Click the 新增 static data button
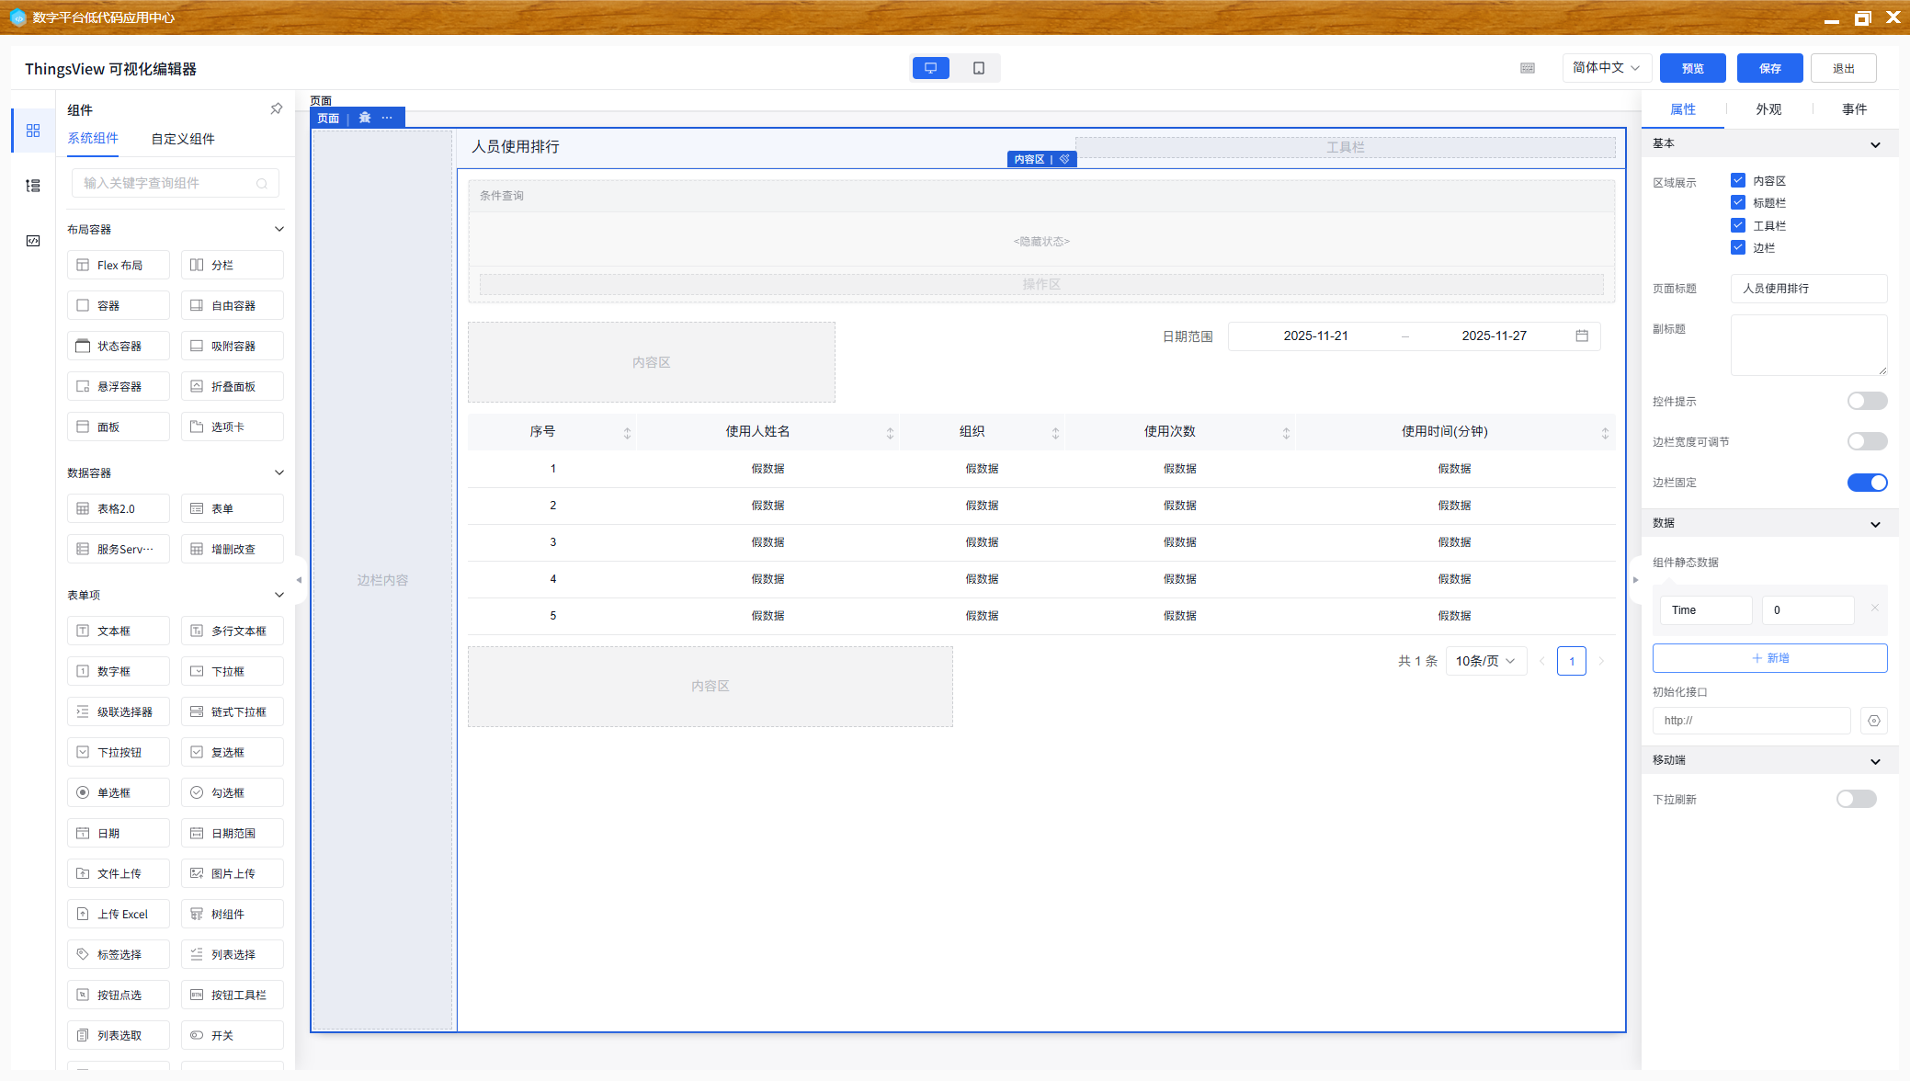This screenshot has width=1910, height=1081. (x=1769, y=658)
